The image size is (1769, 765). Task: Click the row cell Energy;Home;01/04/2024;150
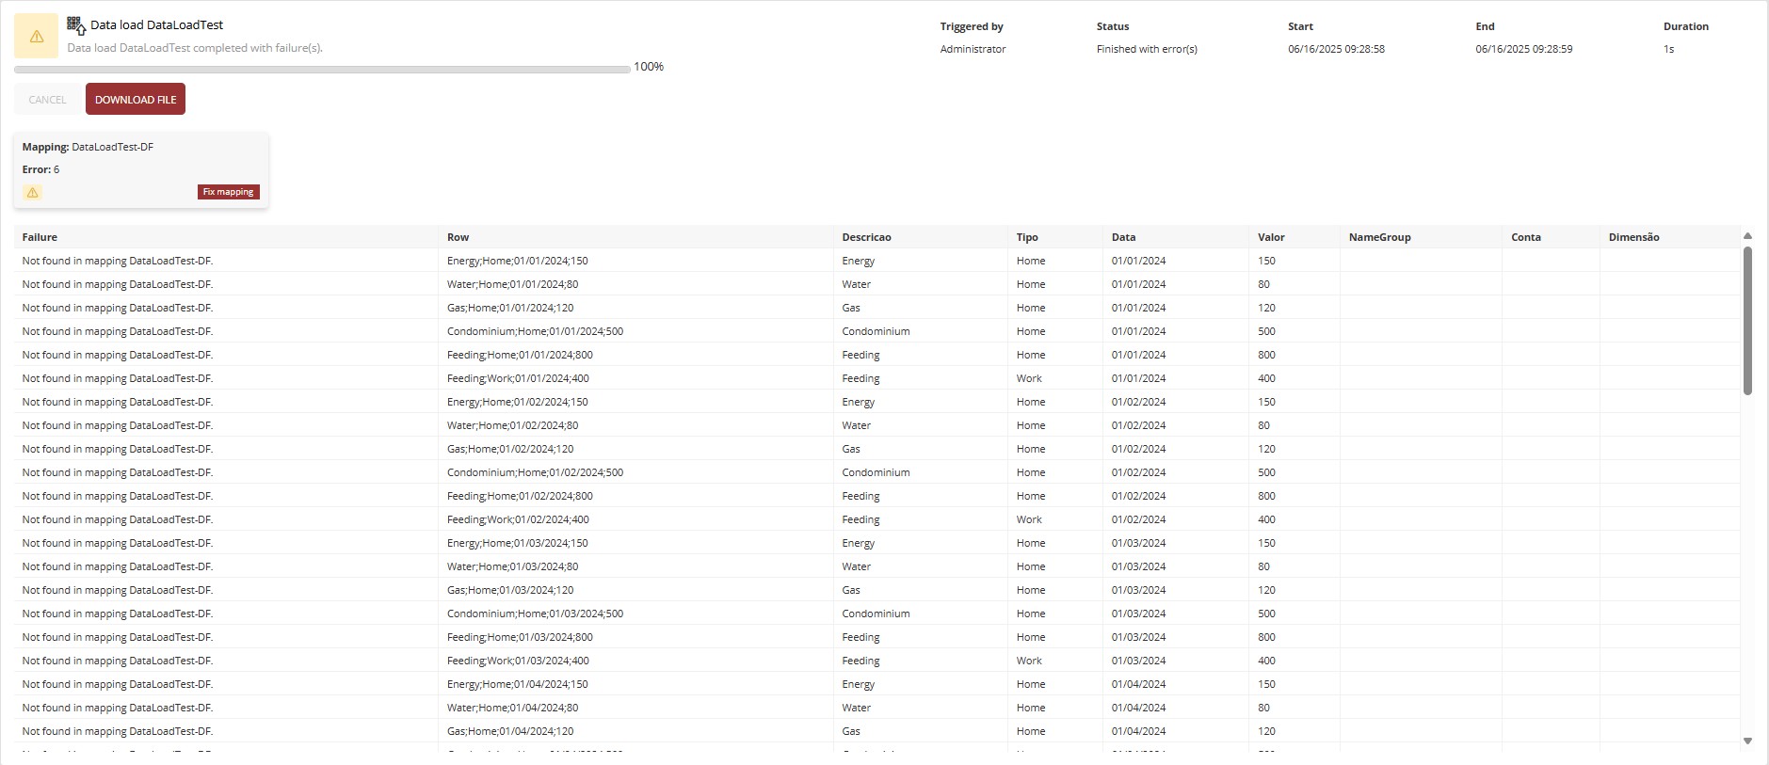[636, 684]
